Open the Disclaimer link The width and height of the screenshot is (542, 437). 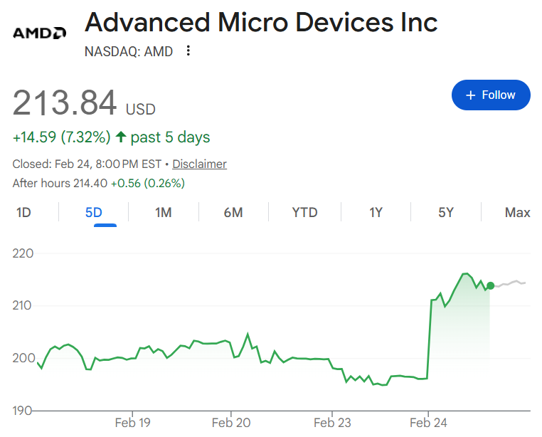pyautogui.click(x=199, y=164)
